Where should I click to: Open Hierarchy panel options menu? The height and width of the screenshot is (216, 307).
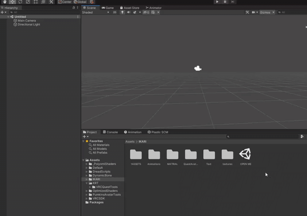point(78,8)
